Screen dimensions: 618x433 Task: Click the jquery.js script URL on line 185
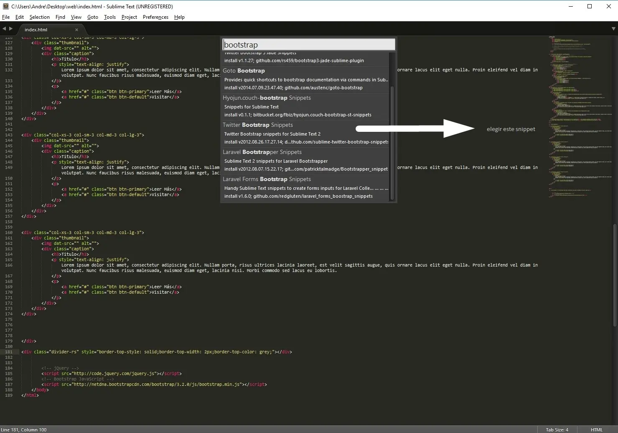(x=114, y=373)
